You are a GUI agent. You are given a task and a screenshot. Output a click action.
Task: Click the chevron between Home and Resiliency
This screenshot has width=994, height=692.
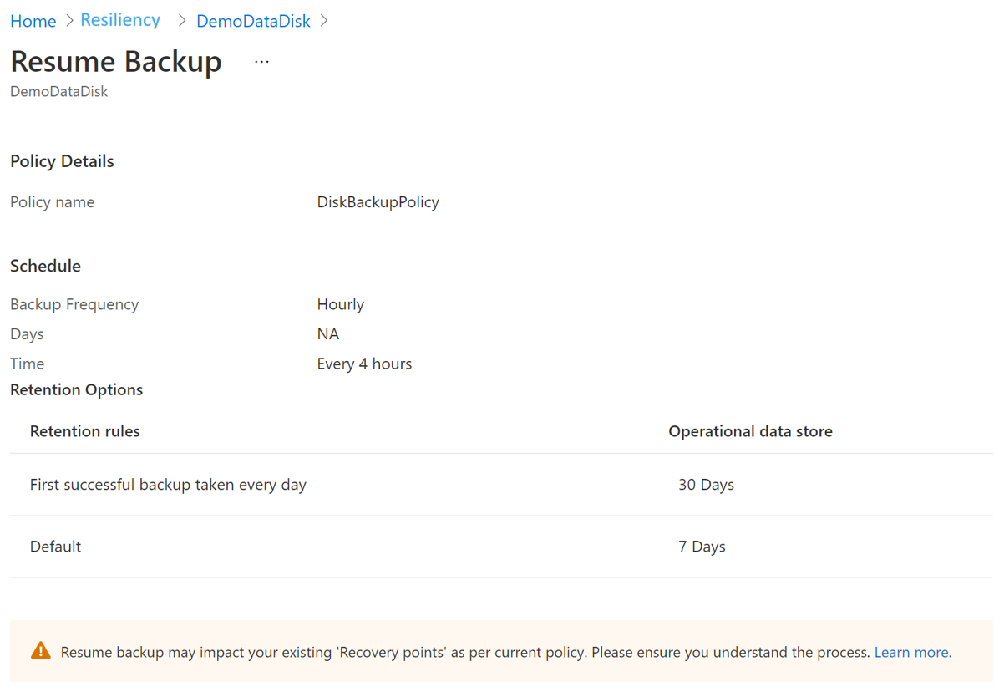pyautogui.click(x=68, y=20)
